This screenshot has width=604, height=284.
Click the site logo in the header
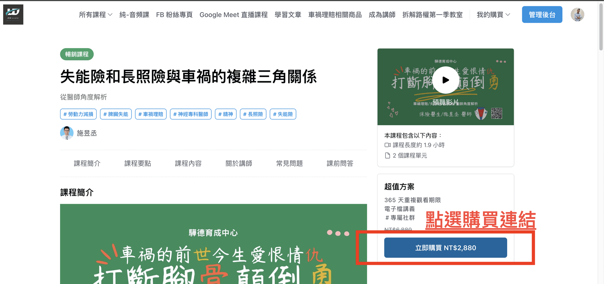[x=13, y=14]
